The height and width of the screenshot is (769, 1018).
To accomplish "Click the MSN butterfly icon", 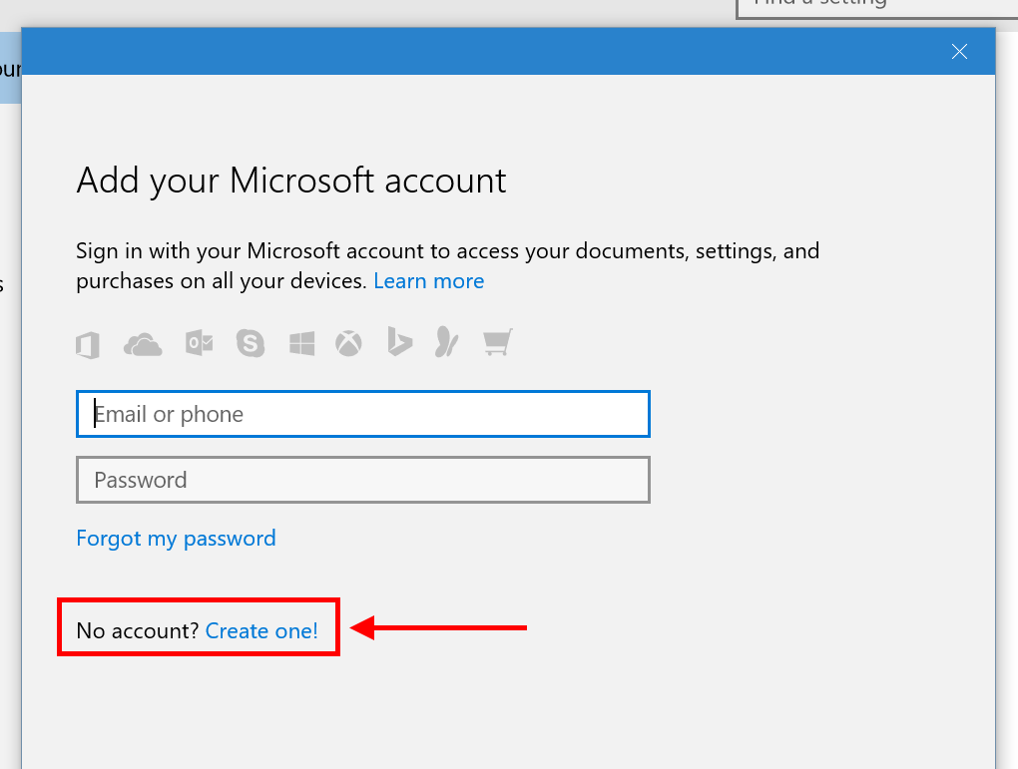I will 447,342.
